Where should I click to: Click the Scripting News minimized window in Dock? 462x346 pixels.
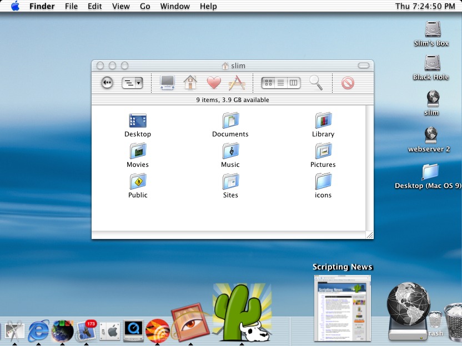click(342, 308)
